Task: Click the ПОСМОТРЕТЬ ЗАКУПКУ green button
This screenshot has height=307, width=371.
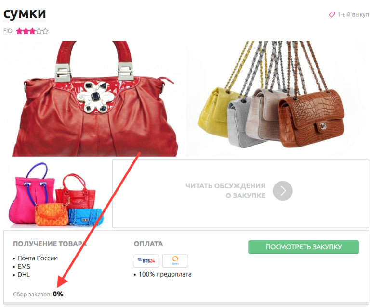Action: click(x=304, y=247)
